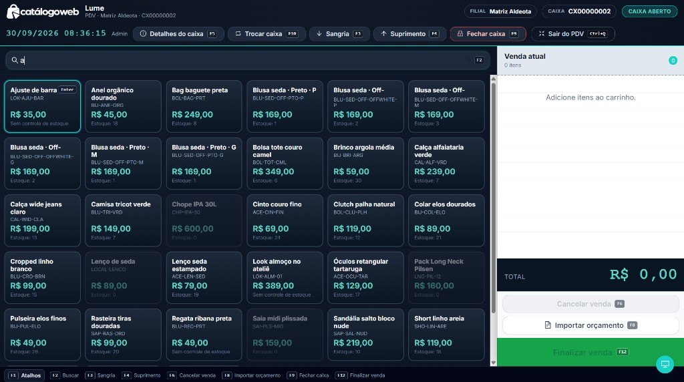Select Cropped linho branco card
The height and width of the screenshot is (382, 684).
[x=42, y=278]
